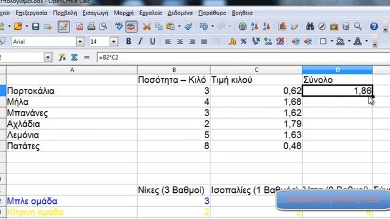Apply the standard number format
Image resolution: width=390 pixels, height=219 pixels.
click(x=256, y=41)
